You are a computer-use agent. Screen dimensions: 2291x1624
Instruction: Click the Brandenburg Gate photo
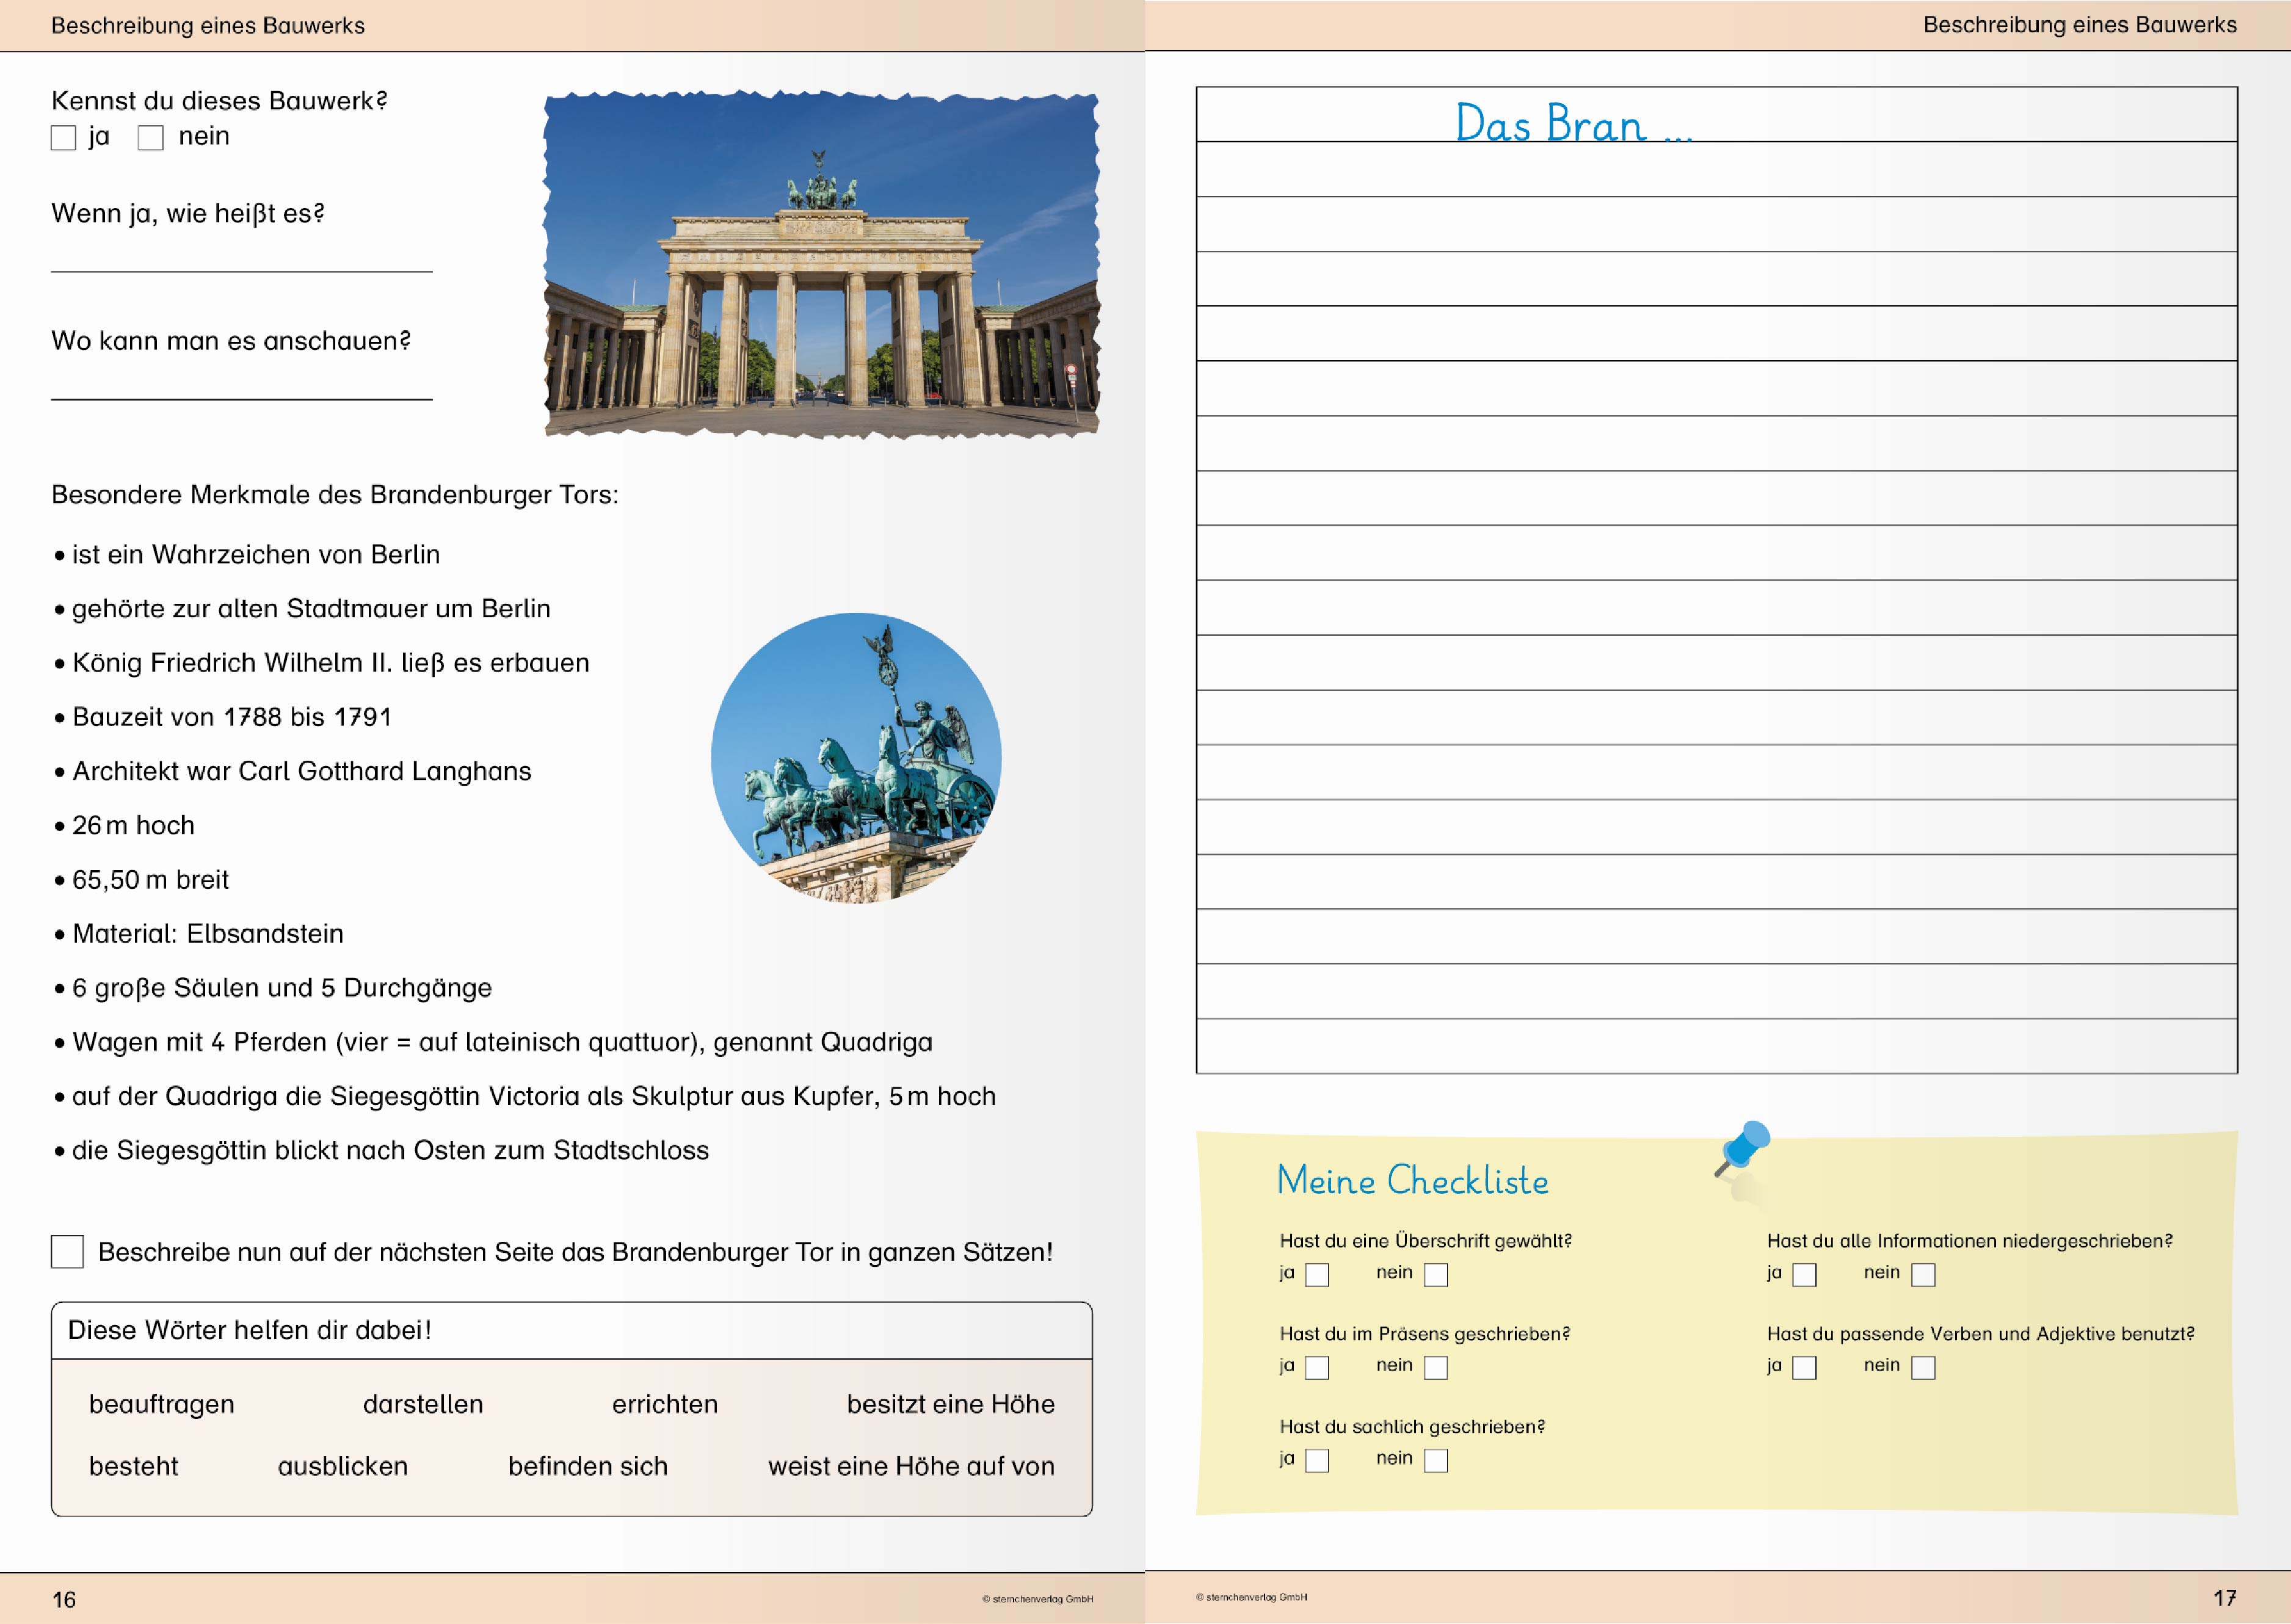(x=821, y=264)
